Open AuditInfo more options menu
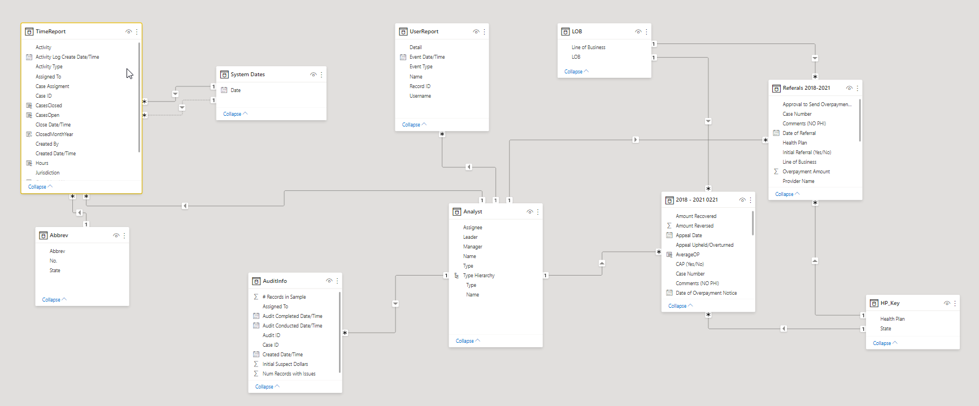The width and height of the screenshot is (979, 406). pyautogui.click(x=337, y=281)
